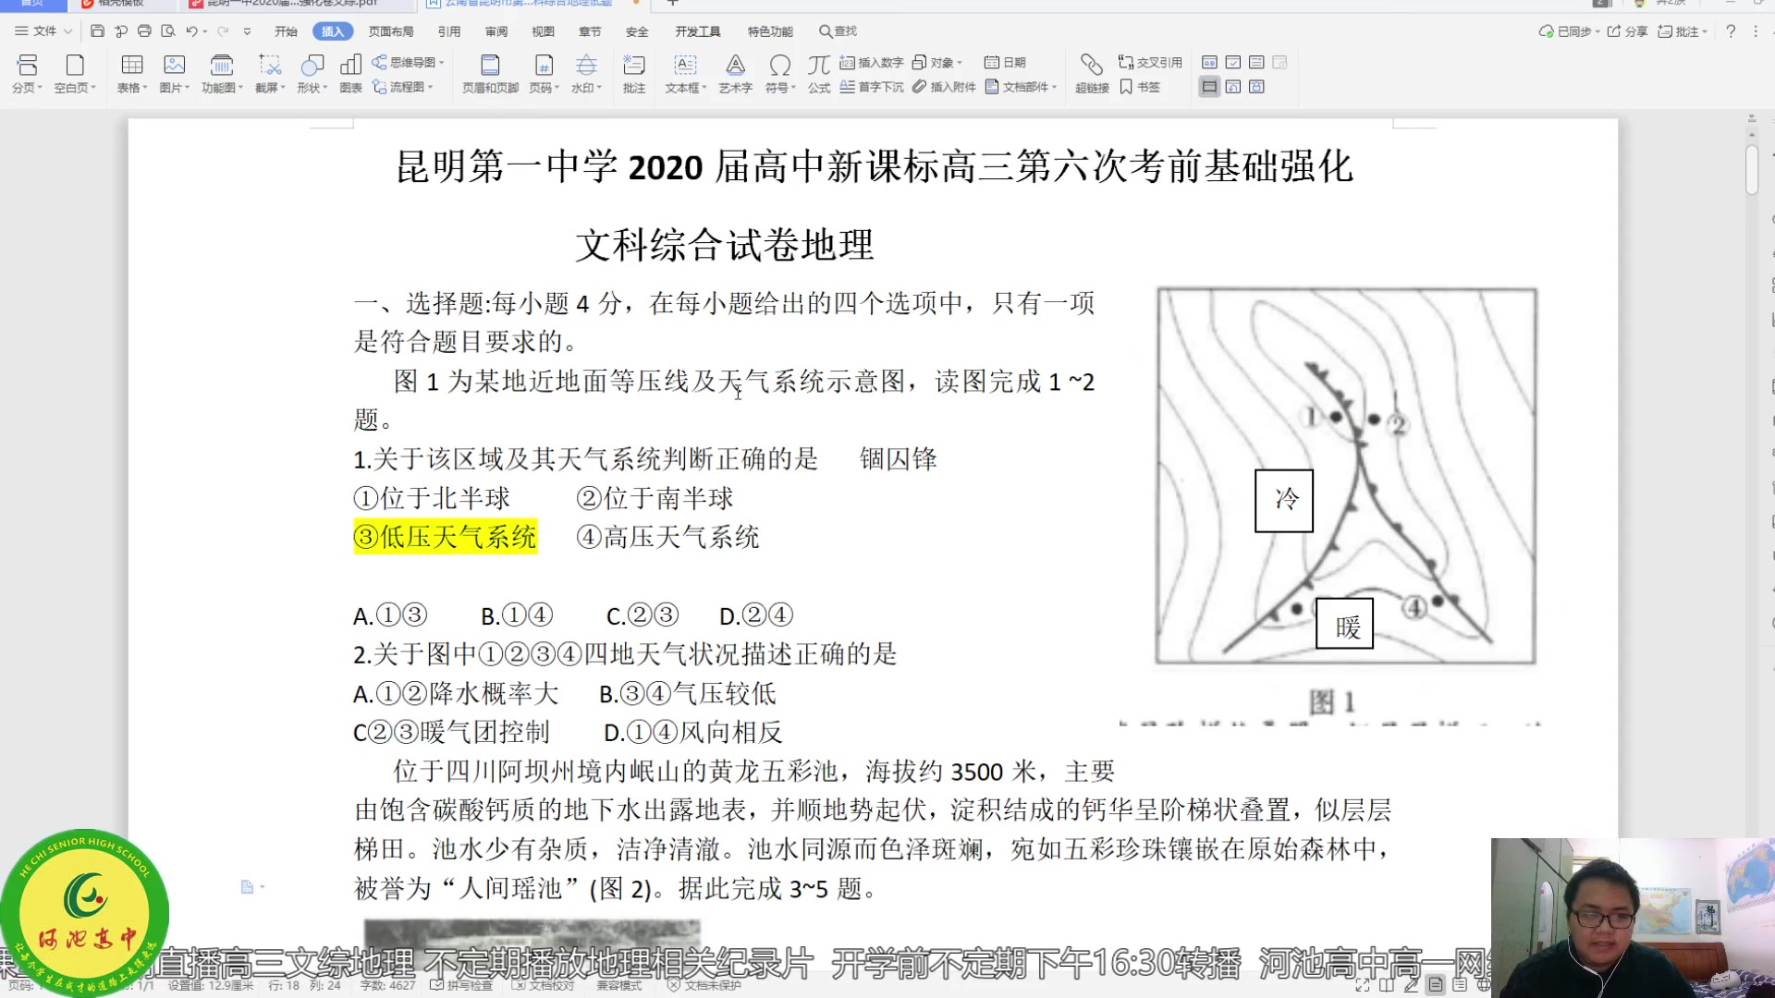Switch to the 审阅 ribbon tab
Viewport: 1775px width, 998px height.
pos(496,31)
